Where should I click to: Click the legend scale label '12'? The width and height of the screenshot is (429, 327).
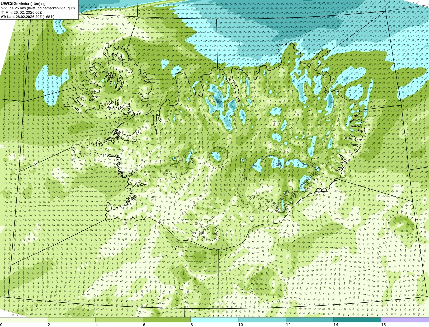(x=288, y=325)
